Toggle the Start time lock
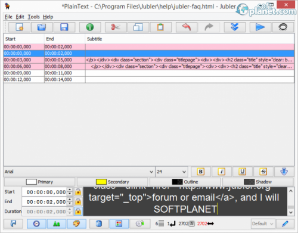 coord(78,192)
